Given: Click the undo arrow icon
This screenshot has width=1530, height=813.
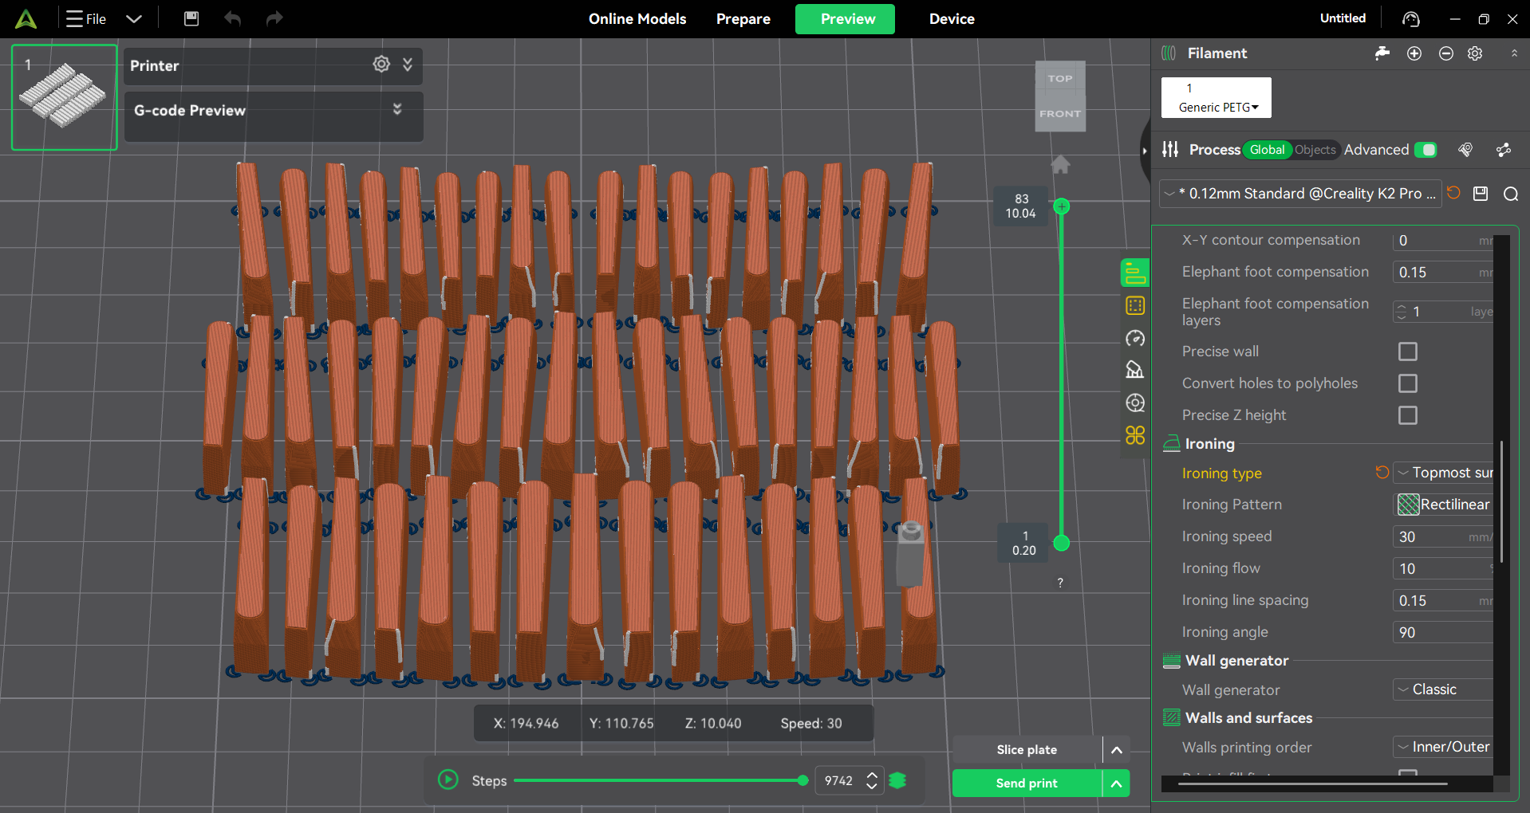Looking at the screenshot, I should point(233,18).
